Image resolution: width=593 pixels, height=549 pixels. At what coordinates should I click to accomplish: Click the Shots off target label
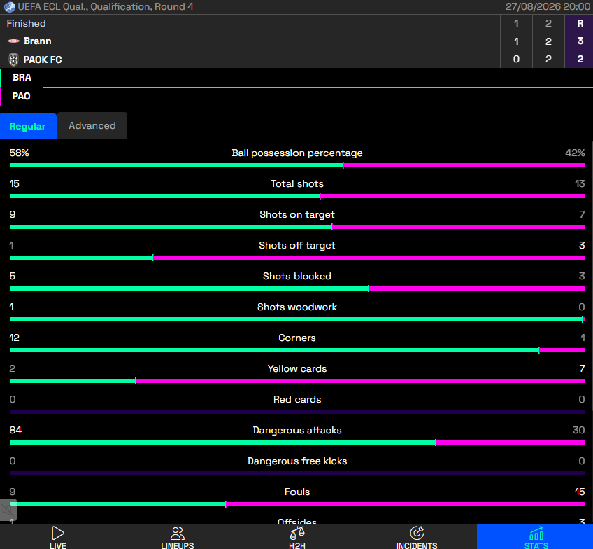(297, 245)
